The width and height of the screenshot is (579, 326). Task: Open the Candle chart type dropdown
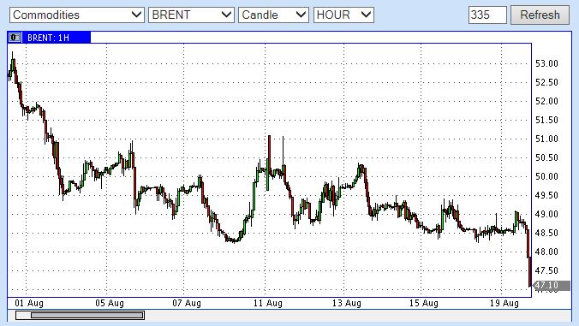273,15
